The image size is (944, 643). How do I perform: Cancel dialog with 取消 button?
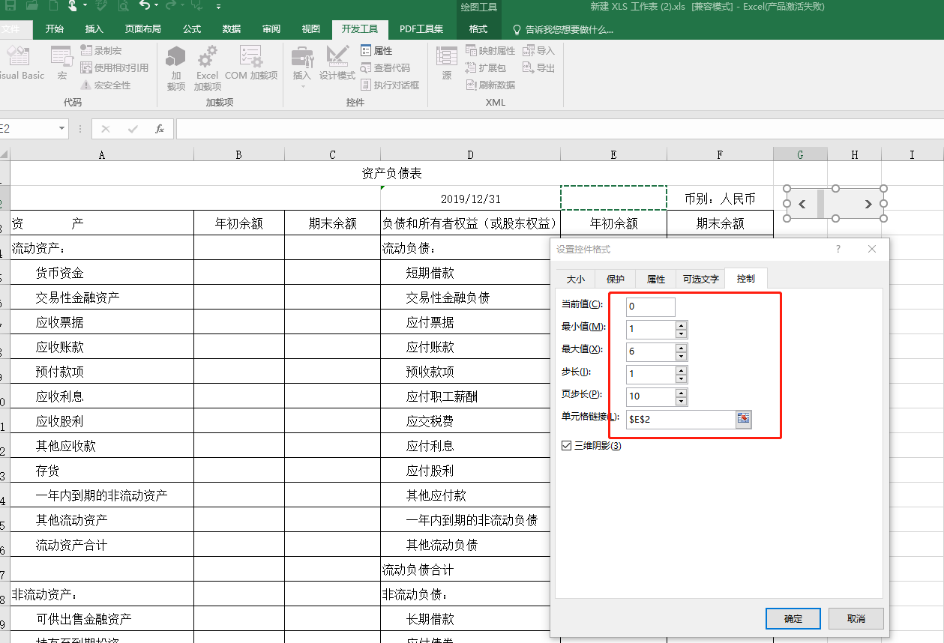[x=856, y=618]
